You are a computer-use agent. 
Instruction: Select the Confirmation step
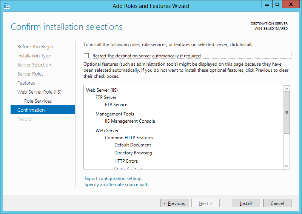click(x=31, y=110)
